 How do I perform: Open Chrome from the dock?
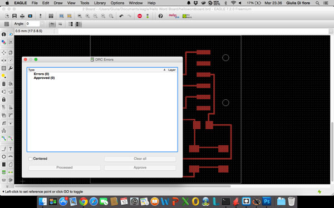83,201
